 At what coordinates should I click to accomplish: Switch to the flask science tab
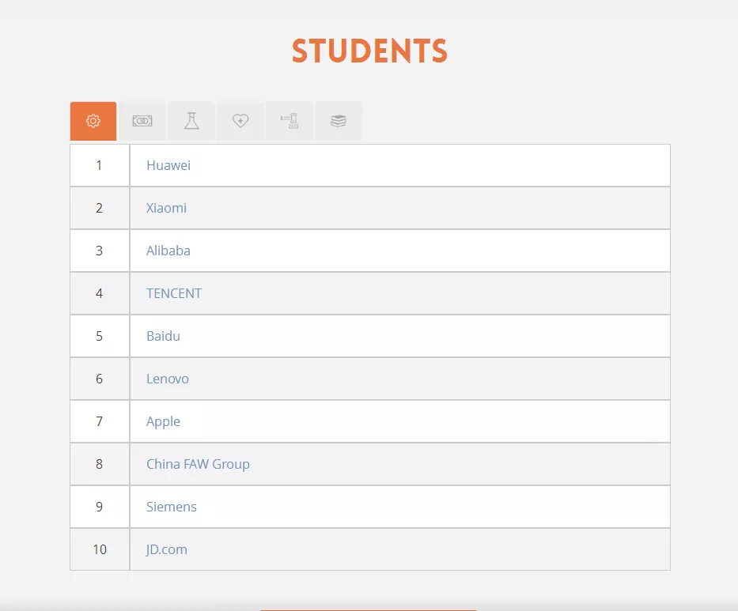191,121
